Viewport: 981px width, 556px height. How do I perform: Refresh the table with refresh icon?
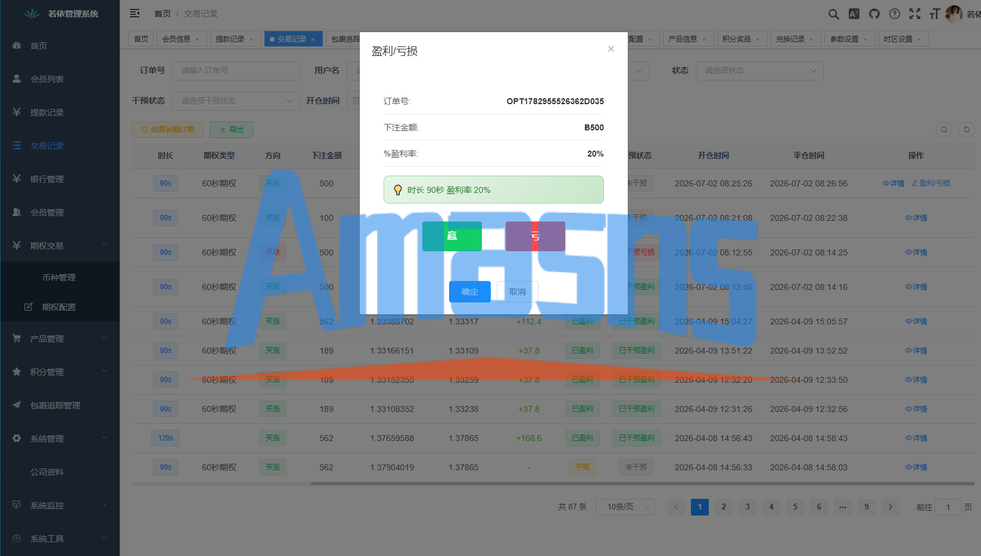pyautogui.click(x=967, y=129)
